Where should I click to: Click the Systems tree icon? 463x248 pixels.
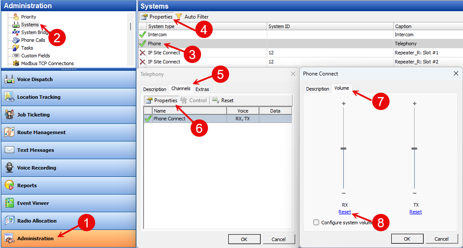coord(16,25)
